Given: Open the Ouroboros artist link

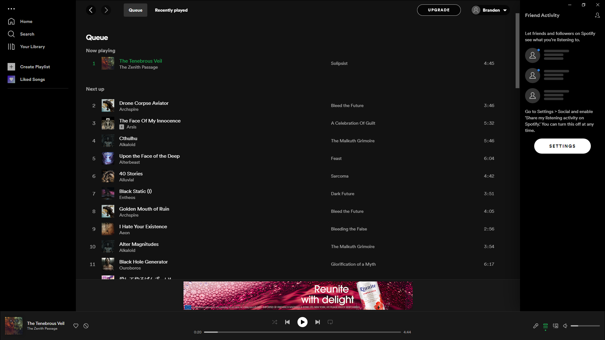Looking at the screenshot, I should point(130,268).
